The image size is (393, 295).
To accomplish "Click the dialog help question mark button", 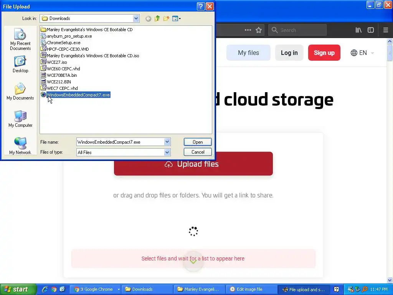I will pos(201,6).
